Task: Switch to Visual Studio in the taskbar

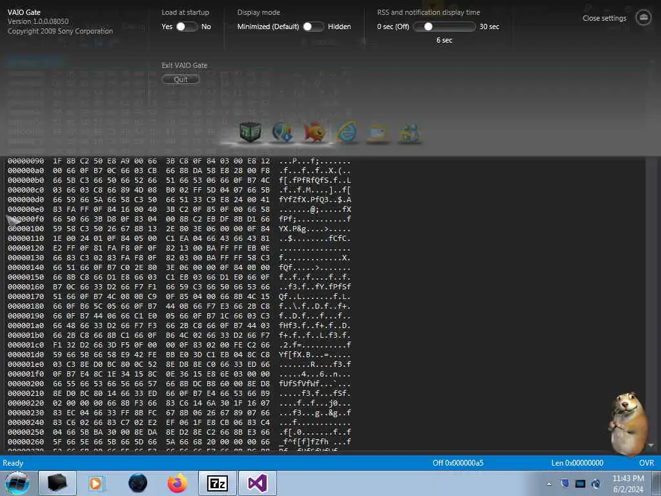Action: 258,483
